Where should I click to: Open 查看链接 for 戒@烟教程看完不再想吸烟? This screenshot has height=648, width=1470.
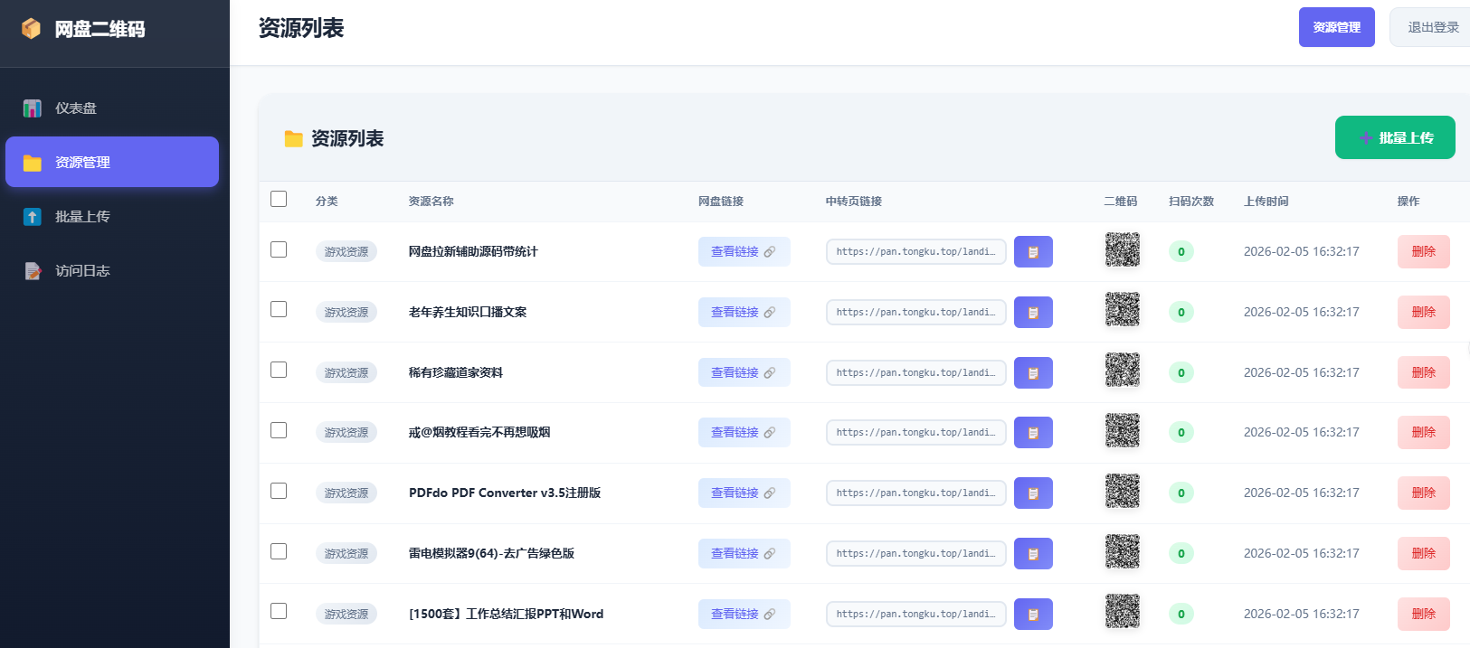[744, 432]
